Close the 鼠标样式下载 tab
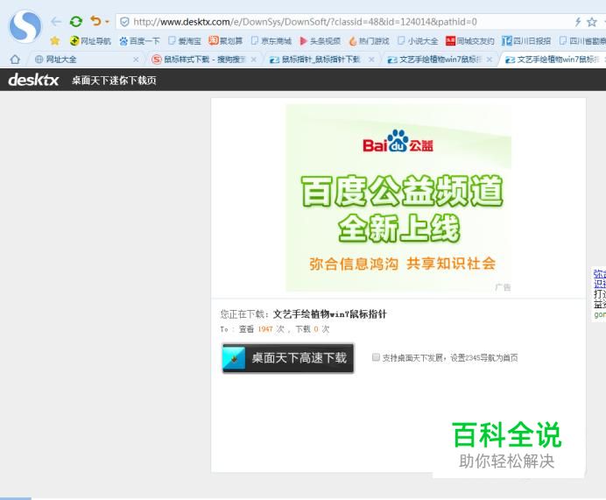This screenshot has width=606, height=500. (254, 60)
